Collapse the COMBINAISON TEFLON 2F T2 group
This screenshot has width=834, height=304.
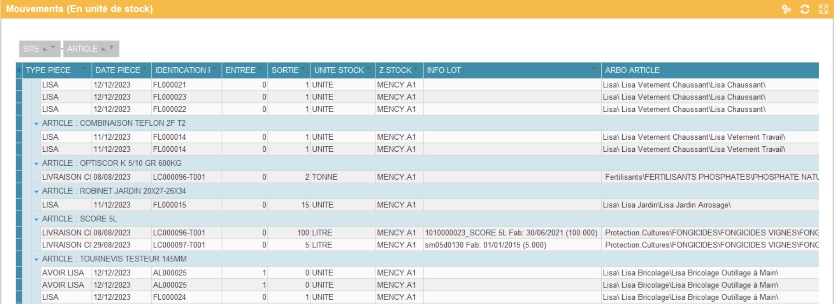coord(36,123)
